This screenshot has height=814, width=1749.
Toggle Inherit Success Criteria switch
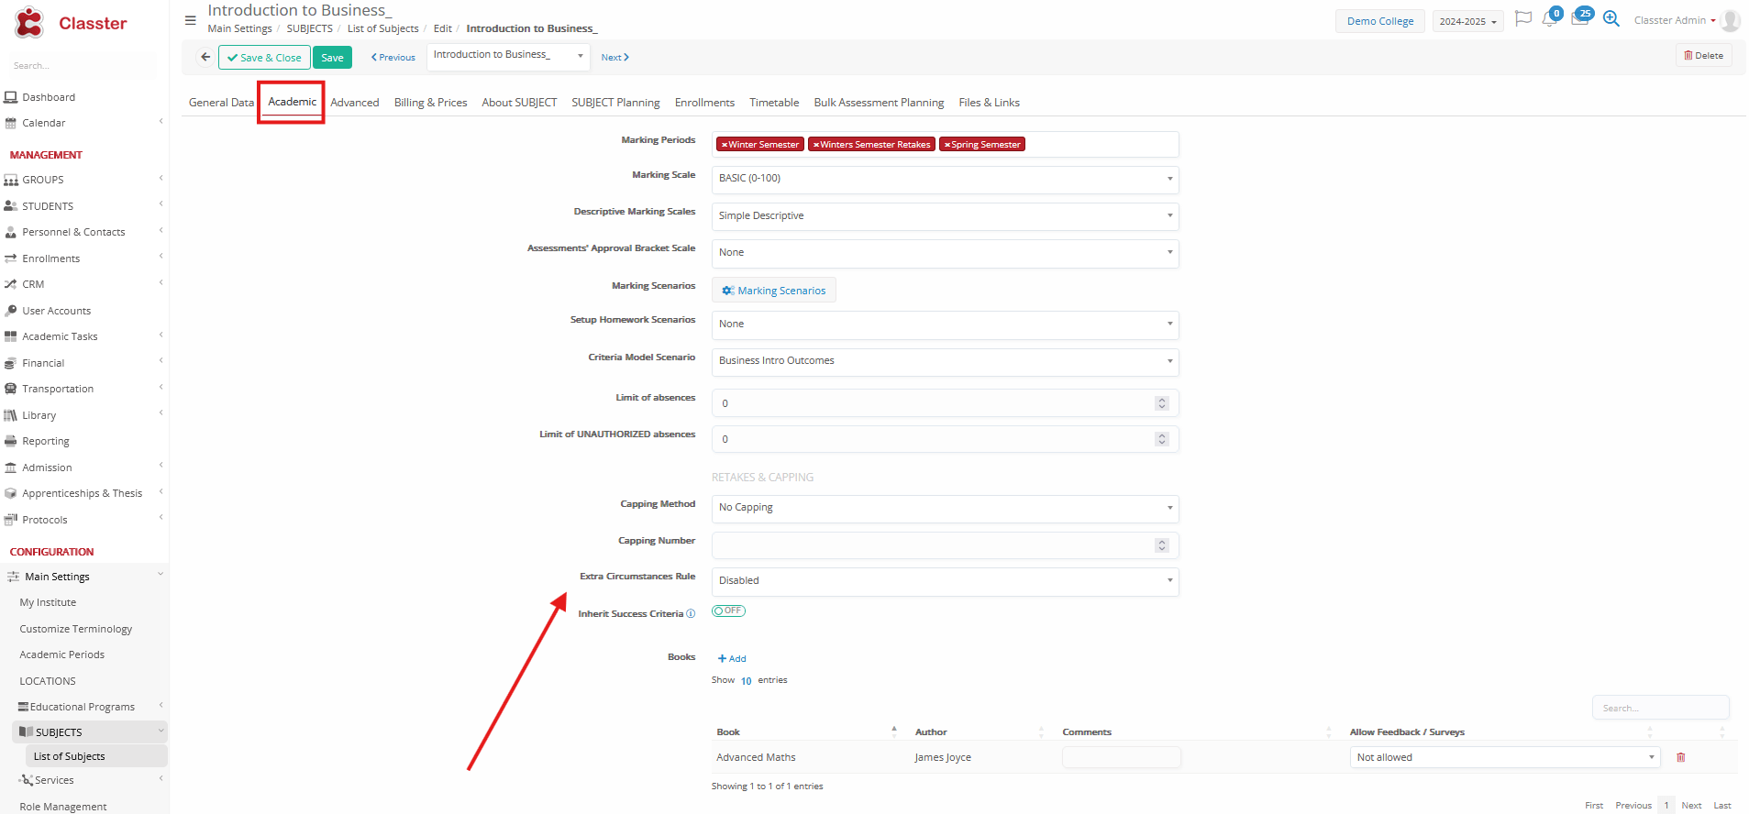pyautogui.click(x=728, y=611)
